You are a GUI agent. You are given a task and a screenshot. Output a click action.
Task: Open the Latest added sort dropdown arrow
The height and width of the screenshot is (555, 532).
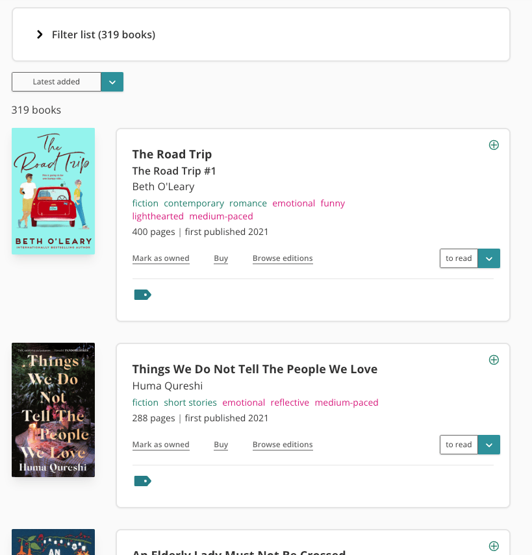click(112, 82)
